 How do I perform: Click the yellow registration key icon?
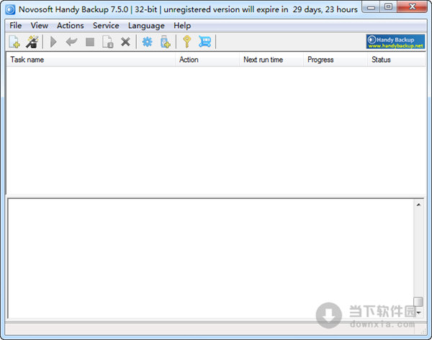(187, 42)
